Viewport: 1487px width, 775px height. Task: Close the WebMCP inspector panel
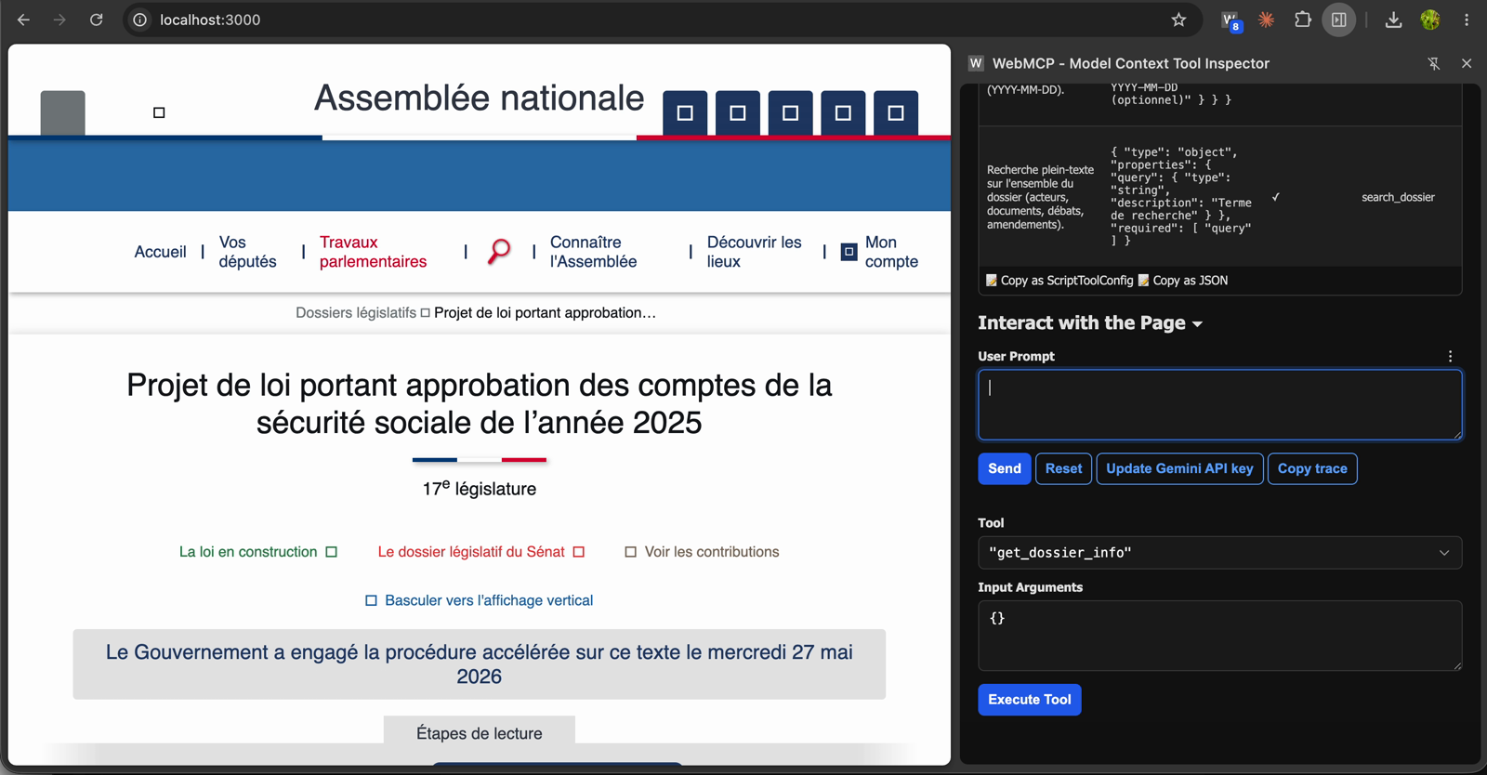click(1467, 63)
